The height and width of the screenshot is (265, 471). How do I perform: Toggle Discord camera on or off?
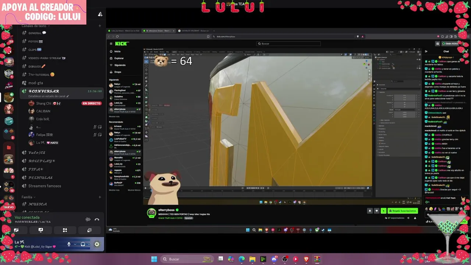tap(16, 230)
